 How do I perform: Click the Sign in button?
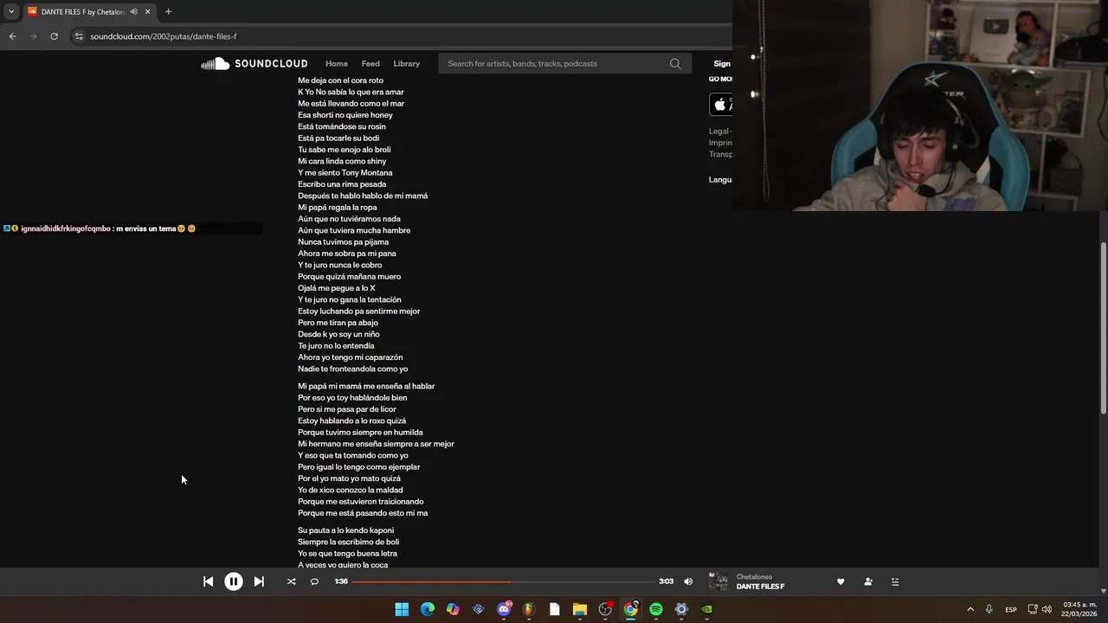pyautogui.click(x=722, y=63)
